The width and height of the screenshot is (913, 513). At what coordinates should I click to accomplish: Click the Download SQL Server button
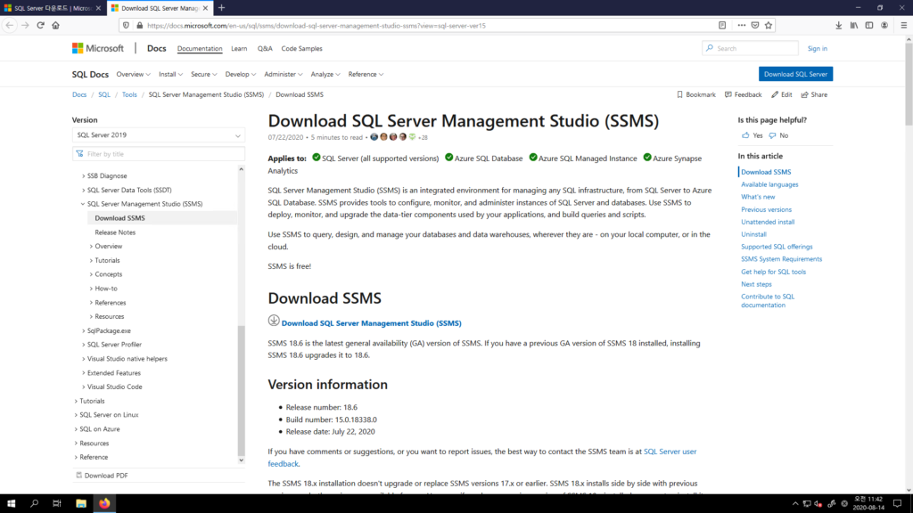[x=795, y=74]
